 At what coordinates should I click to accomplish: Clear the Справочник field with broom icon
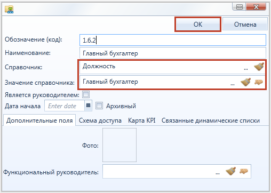259,67
